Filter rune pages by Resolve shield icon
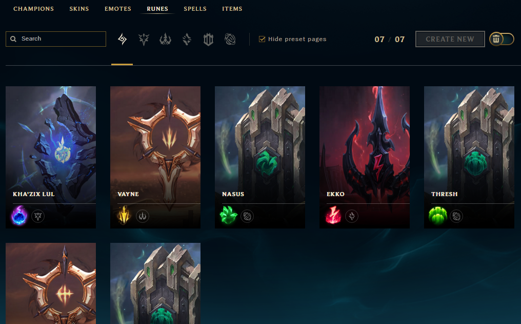The width and height of the screenshot is (521, 324). (208, 39)
